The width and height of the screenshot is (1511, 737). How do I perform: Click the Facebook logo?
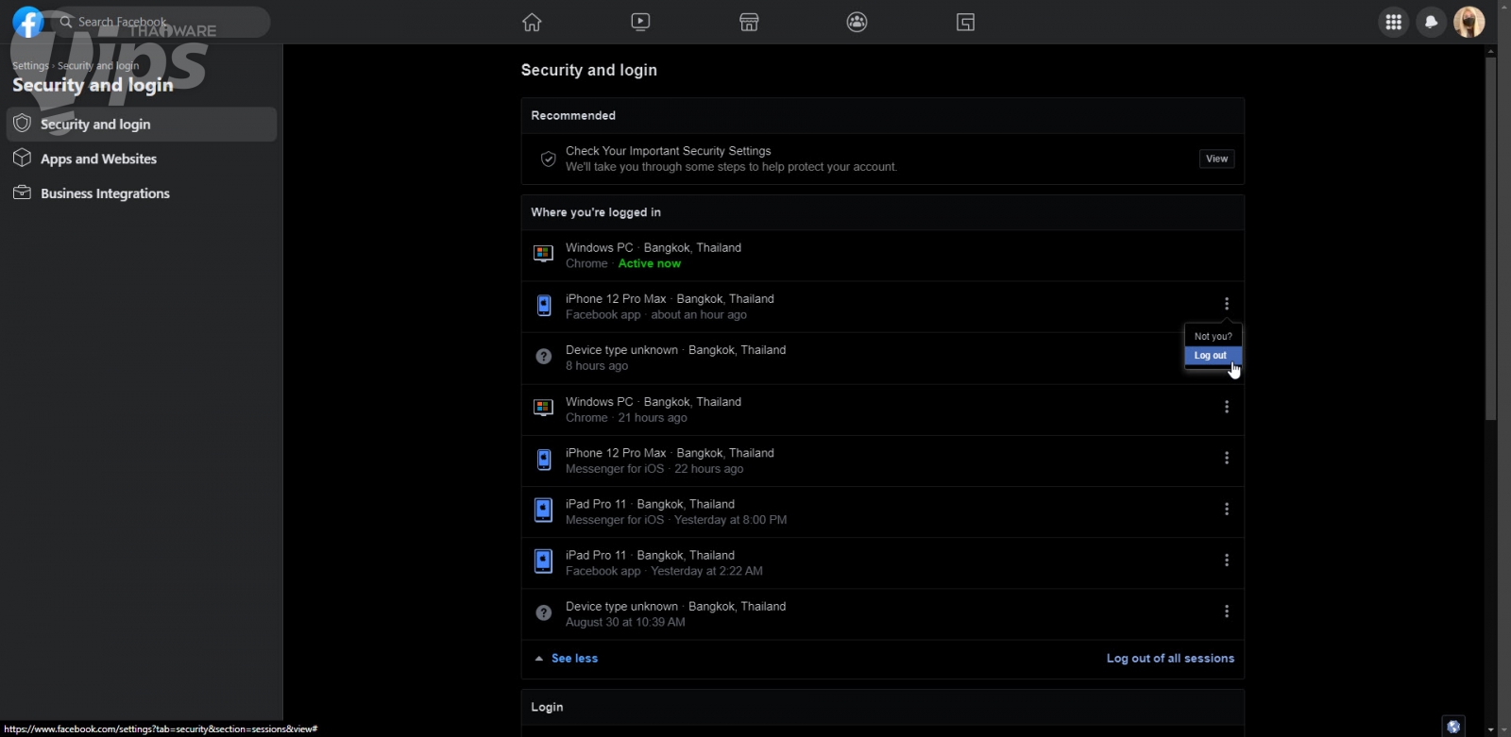coord(27,22)
